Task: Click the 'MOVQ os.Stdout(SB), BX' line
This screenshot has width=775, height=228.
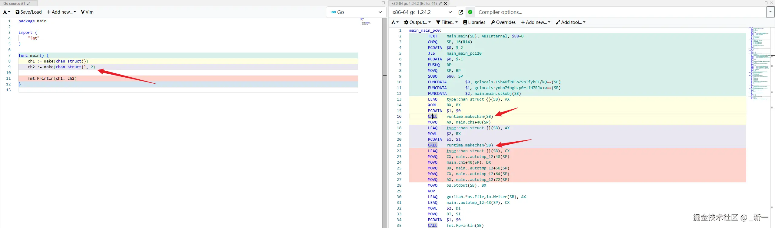Action: point(457,185)
